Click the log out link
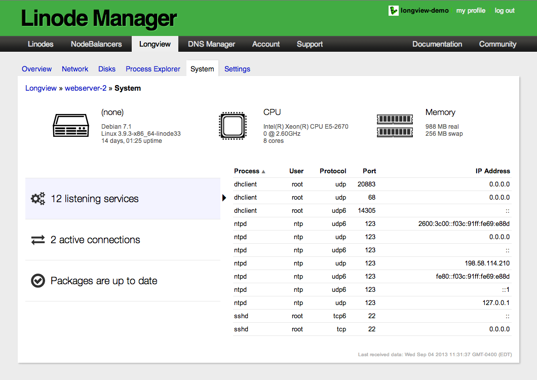The height and width of the screenshot is (380, 537). (x=505, y=11)
